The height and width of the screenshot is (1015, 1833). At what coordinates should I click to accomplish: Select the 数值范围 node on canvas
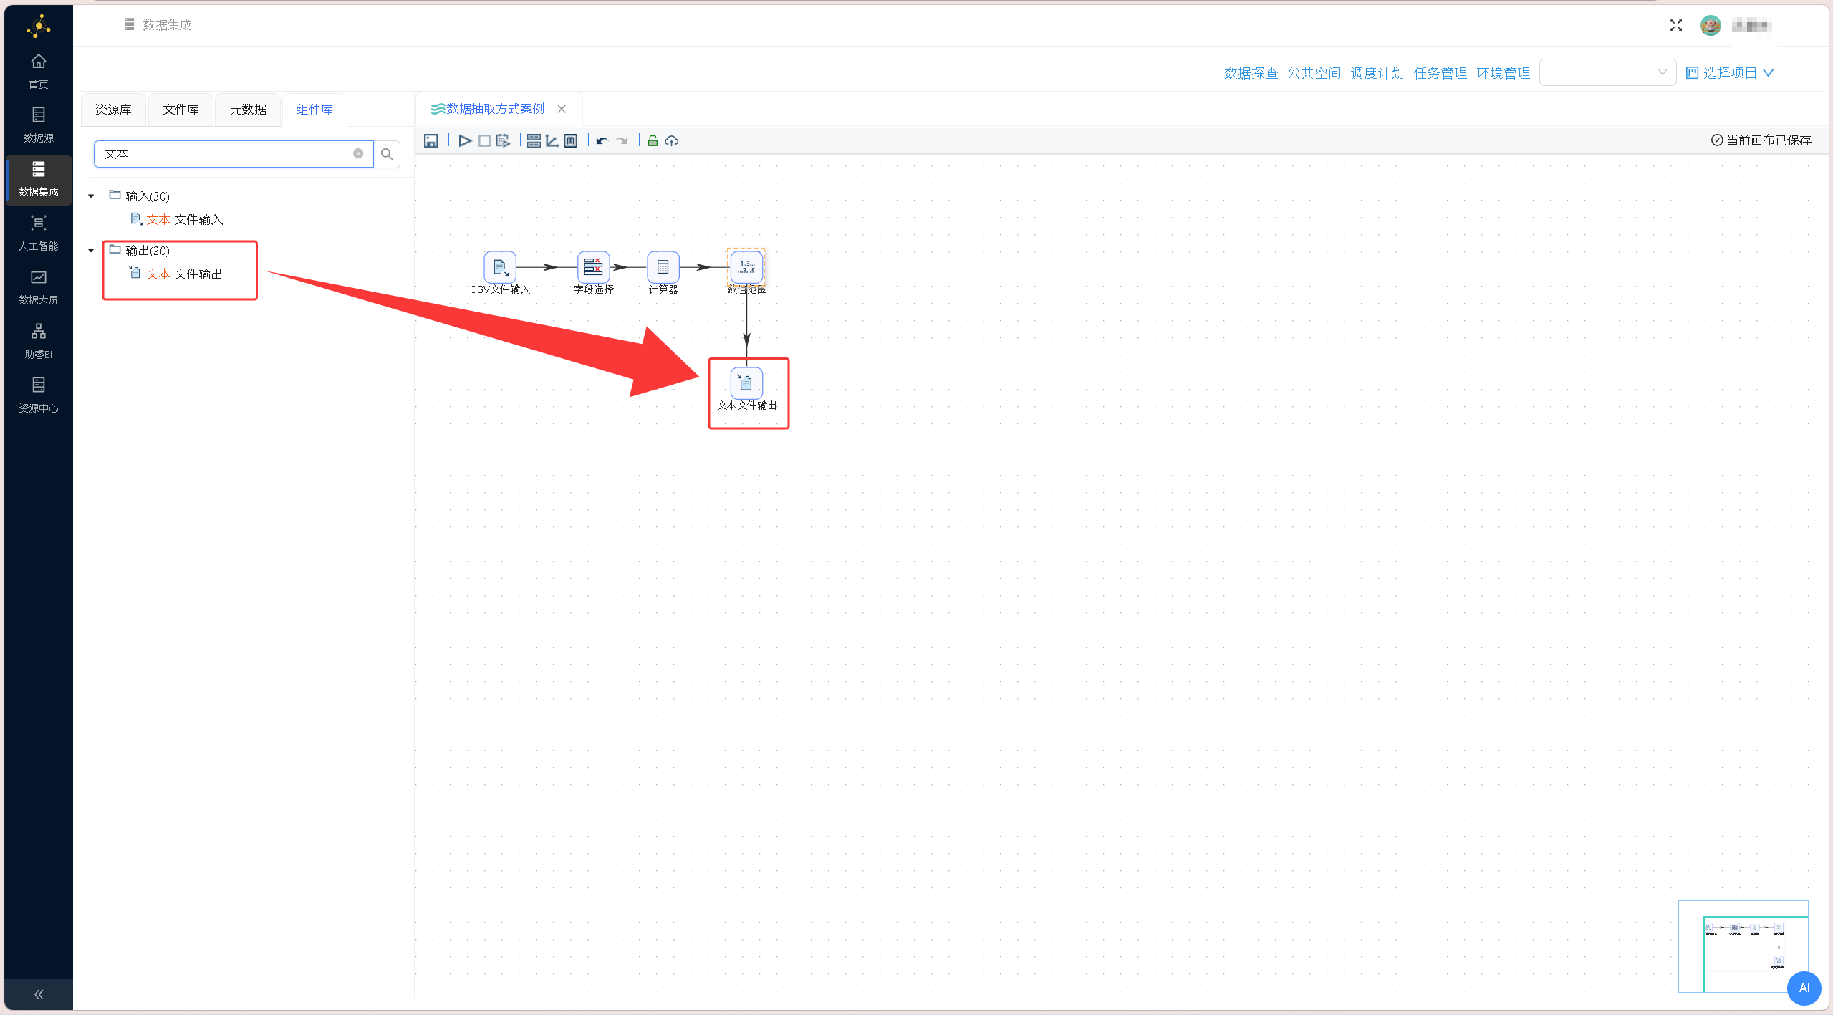(746, 267)
